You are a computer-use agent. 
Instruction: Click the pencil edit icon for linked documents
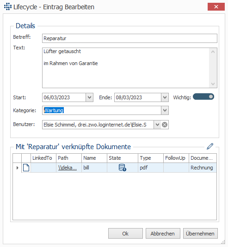pos(210,146)
